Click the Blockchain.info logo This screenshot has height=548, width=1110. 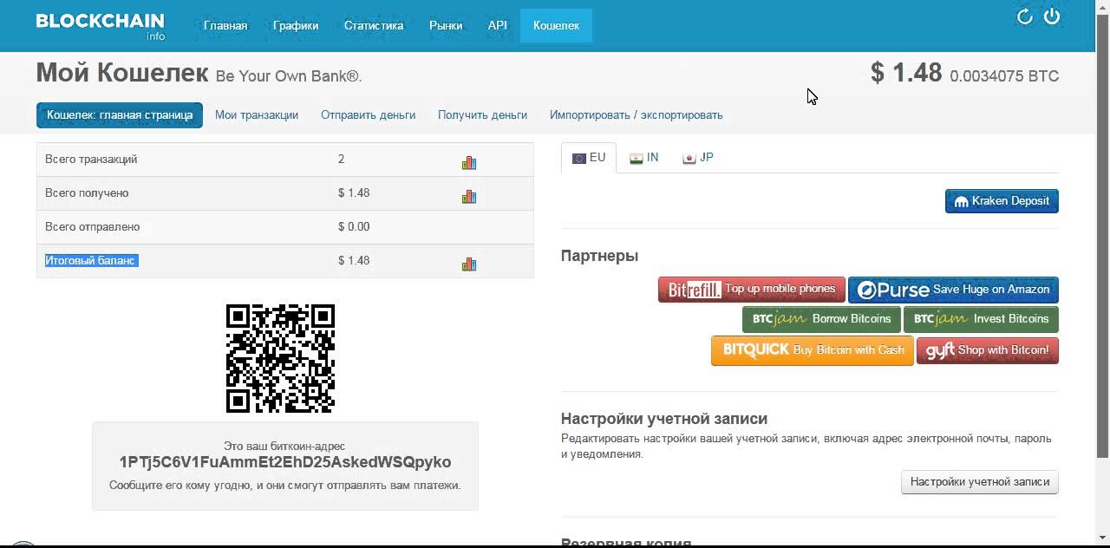[100, 26]
